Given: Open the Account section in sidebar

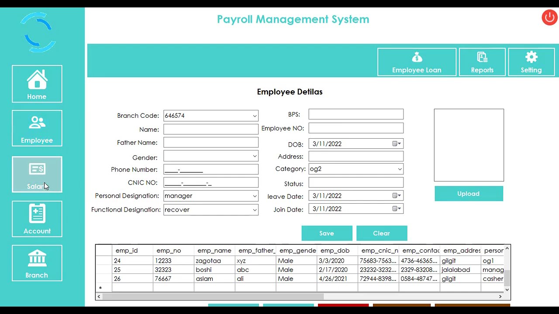Looking at the screenshot, I should [x=37, y=219].
